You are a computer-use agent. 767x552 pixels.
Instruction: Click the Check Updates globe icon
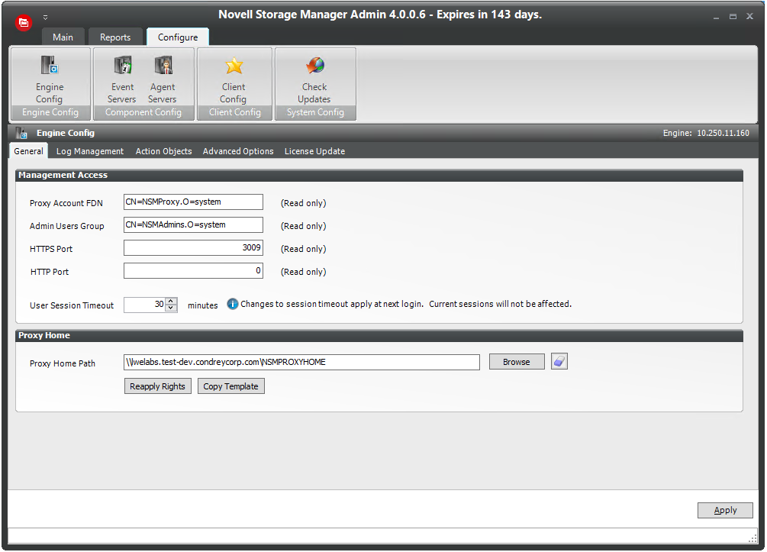tap(314, 66)
